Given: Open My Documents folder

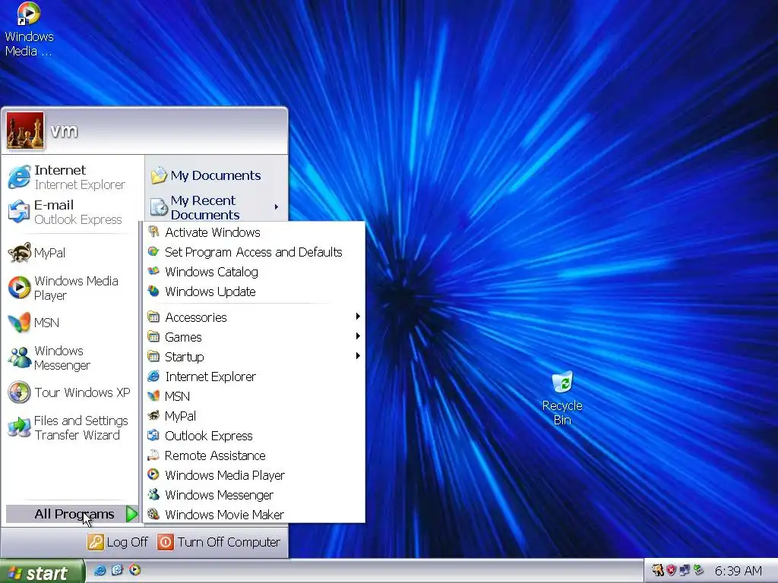Looking at the screenshot, I should click(217, 175).
